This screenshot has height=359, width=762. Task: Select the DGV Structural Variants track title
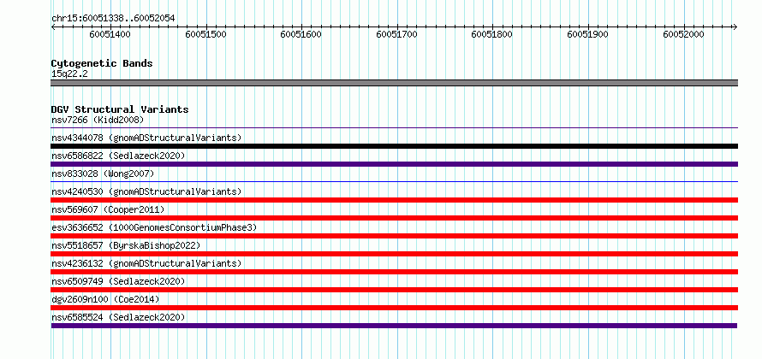click(x=120, y=109)
